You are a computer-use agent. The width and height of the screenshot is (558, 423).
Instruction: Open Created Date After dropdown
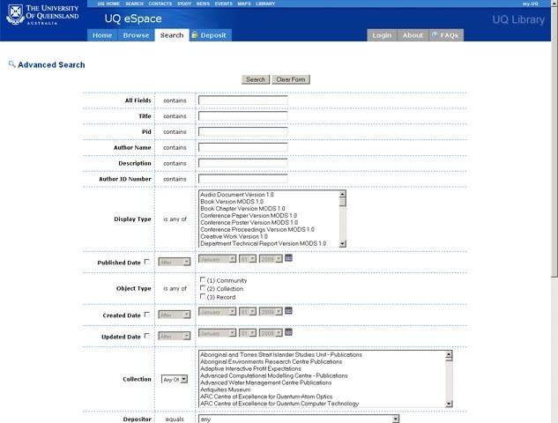(175, 315)
